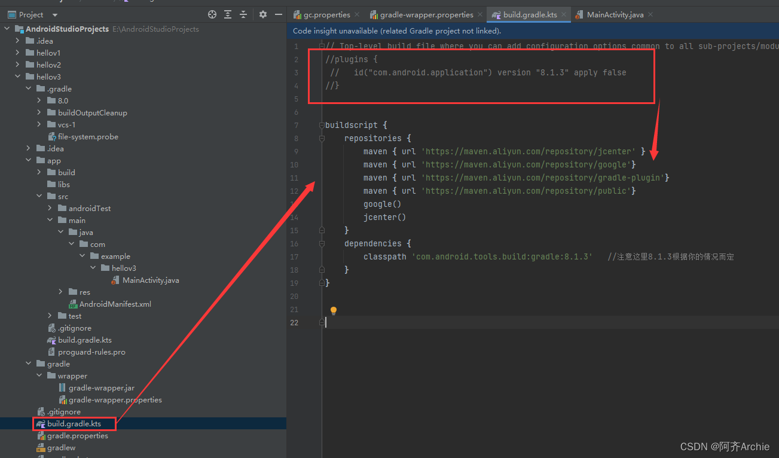Close the build.gradle.kts tab
The height and width of the screenshot is (458, 779).
[564, 14]
